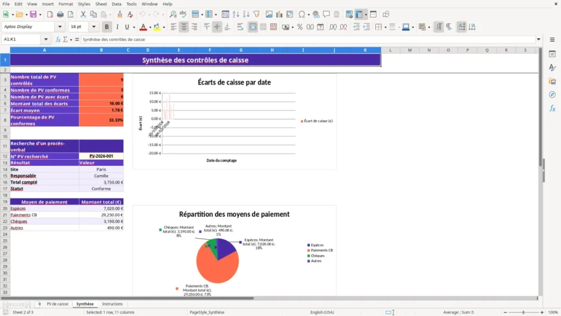Open the font color dropdown arrow

click(150, 27)
